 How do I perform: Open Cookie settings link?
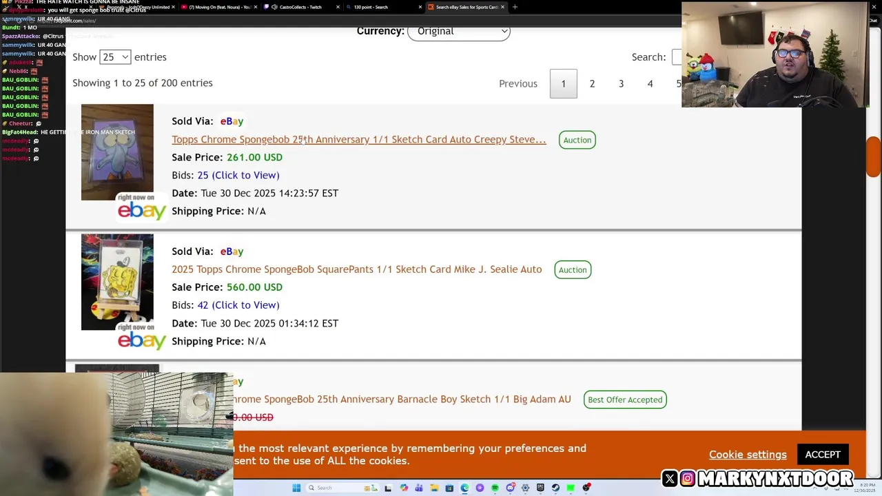tap(748, 455)
